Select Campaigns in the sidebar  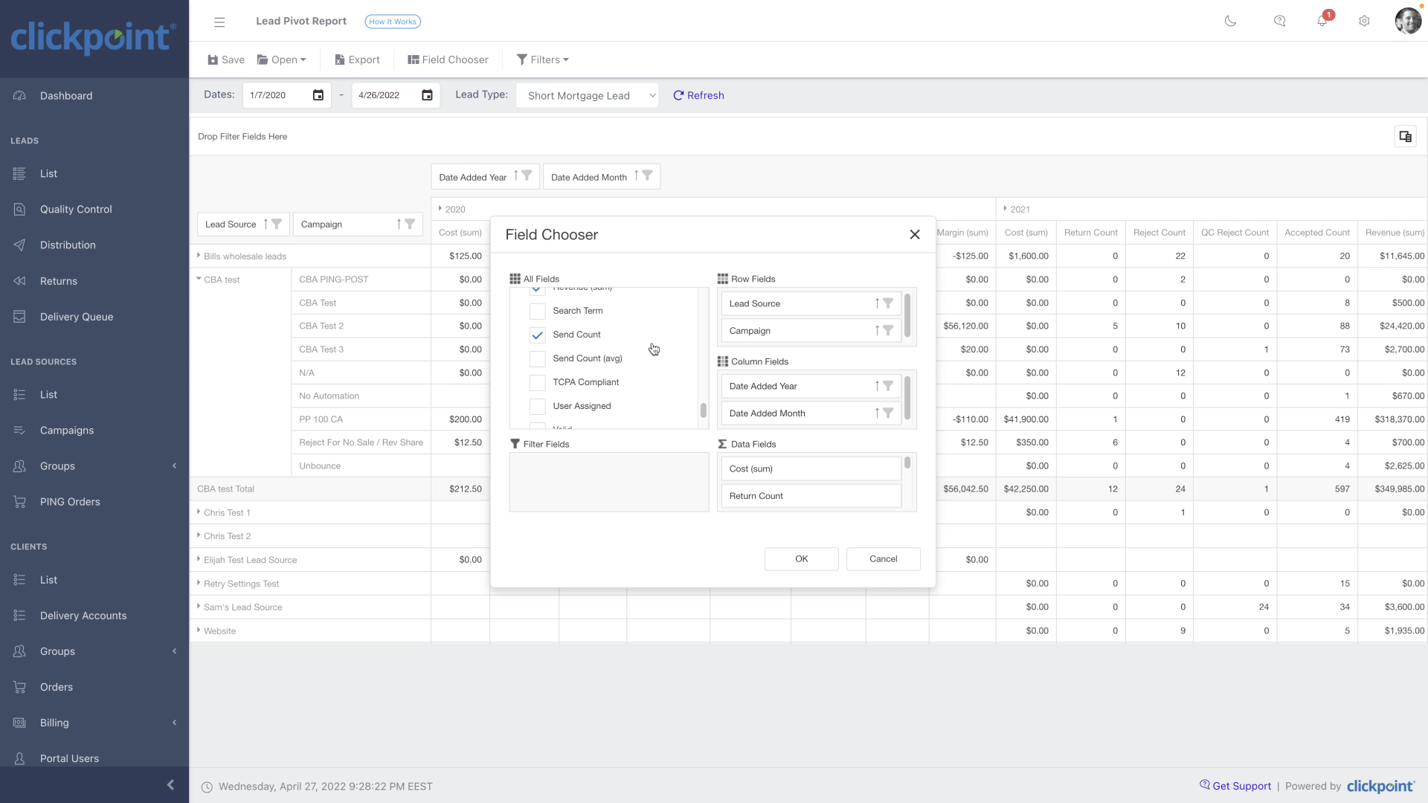click(x=66, y=430)
